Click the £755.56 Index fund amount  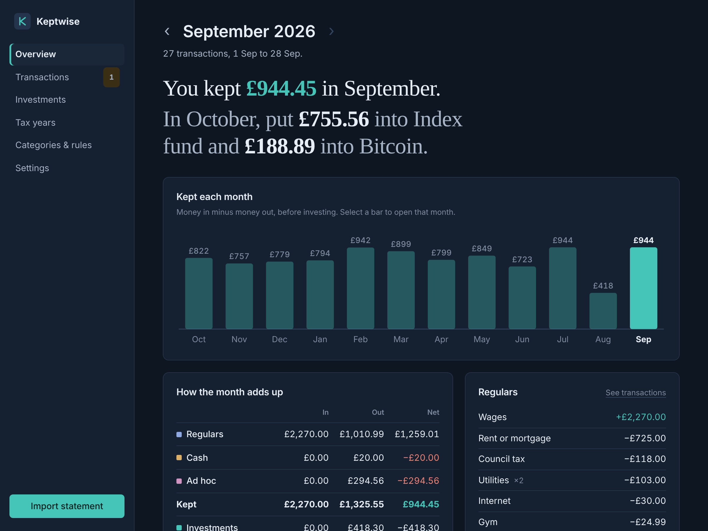[334, 119]
